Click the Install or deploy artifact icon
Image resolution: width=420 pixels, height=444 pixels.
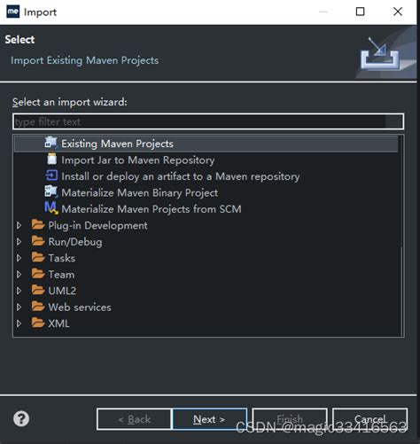pyautogui.click(x=51, y=175)
